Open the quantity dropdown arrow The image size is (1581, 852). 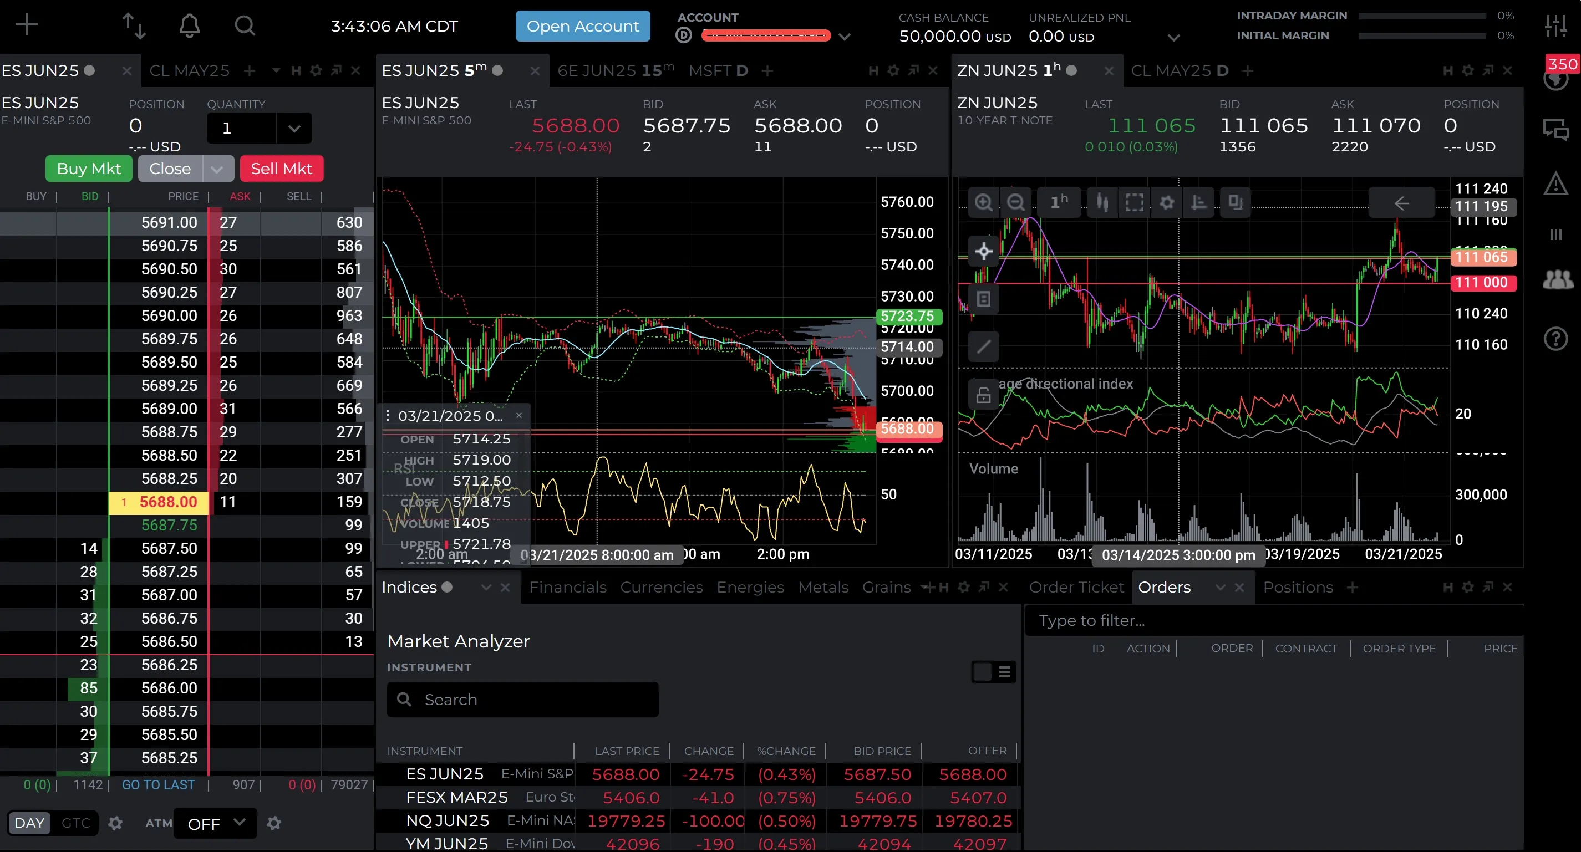pos(294,128)
